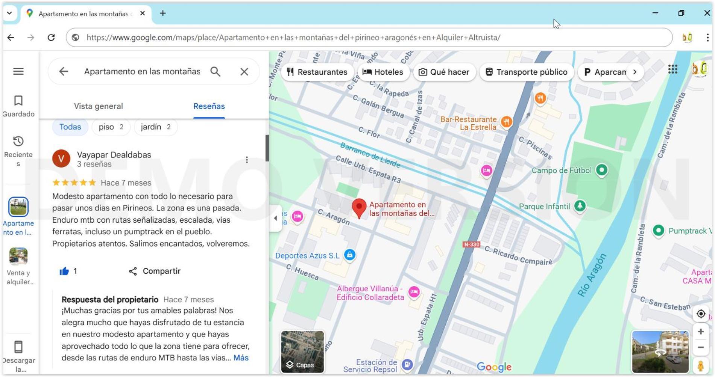
Task: Open the Guardado saved places icon
Action: tap(18, 101)
